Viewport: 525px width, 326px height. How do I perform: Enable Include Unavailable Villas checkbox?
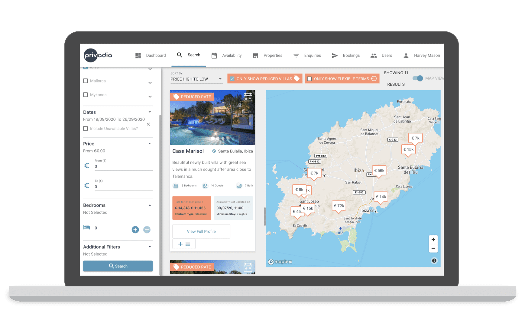pos(86,129)
